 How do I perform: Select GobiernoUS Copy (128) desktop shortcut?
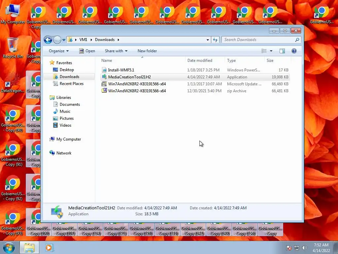pos(141,230)
